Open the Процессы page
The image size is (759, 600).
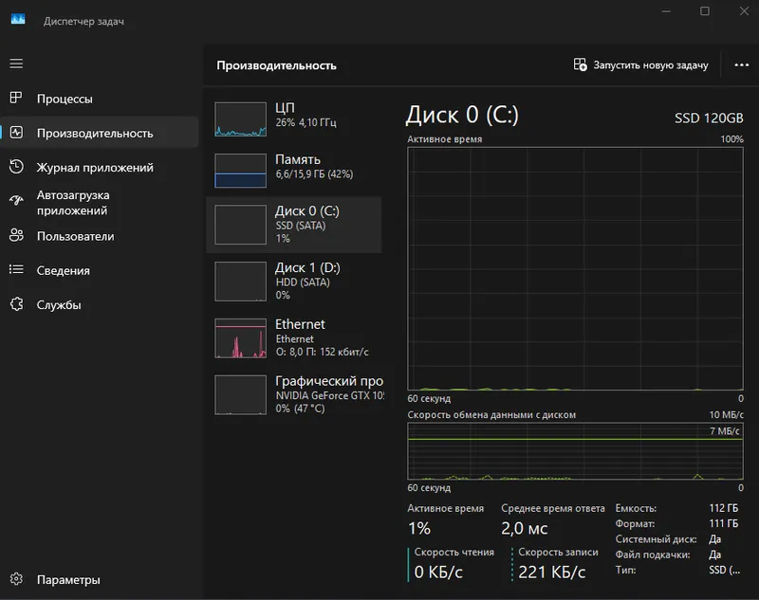100,99
